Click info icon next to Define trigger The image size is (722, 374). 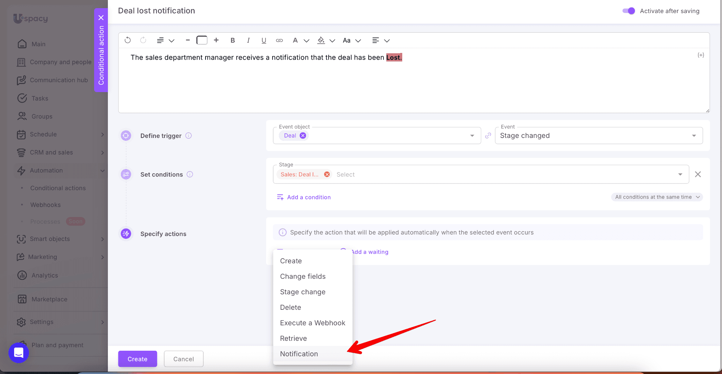tap(189, 135)
